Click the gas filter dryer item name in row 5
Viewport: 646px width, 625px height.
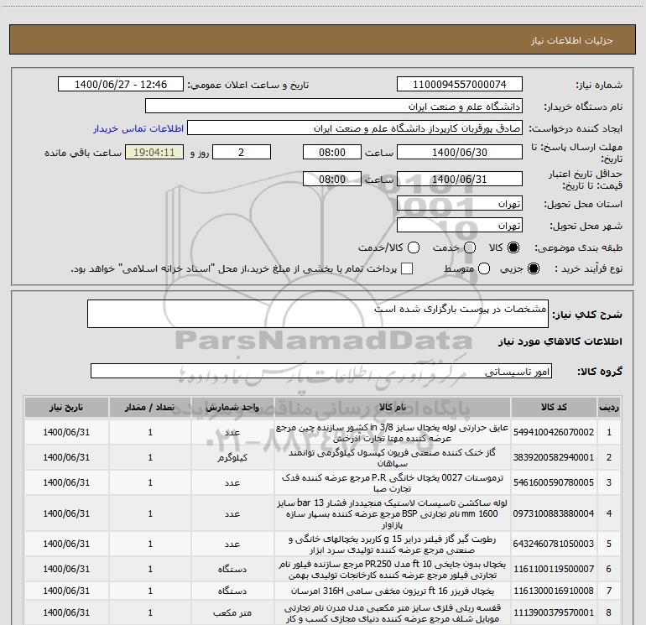coord(393,544)
